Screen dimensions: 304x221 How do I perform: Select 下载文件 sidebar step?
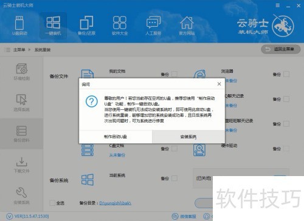pyautogui.click(x=21, y=165)
